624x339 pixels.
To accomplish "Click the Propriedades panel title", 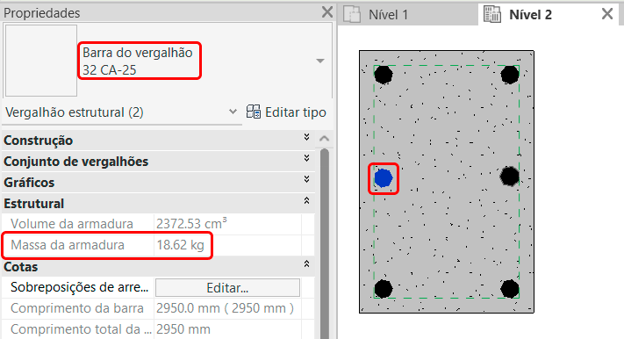I will [x=42, y=13].
